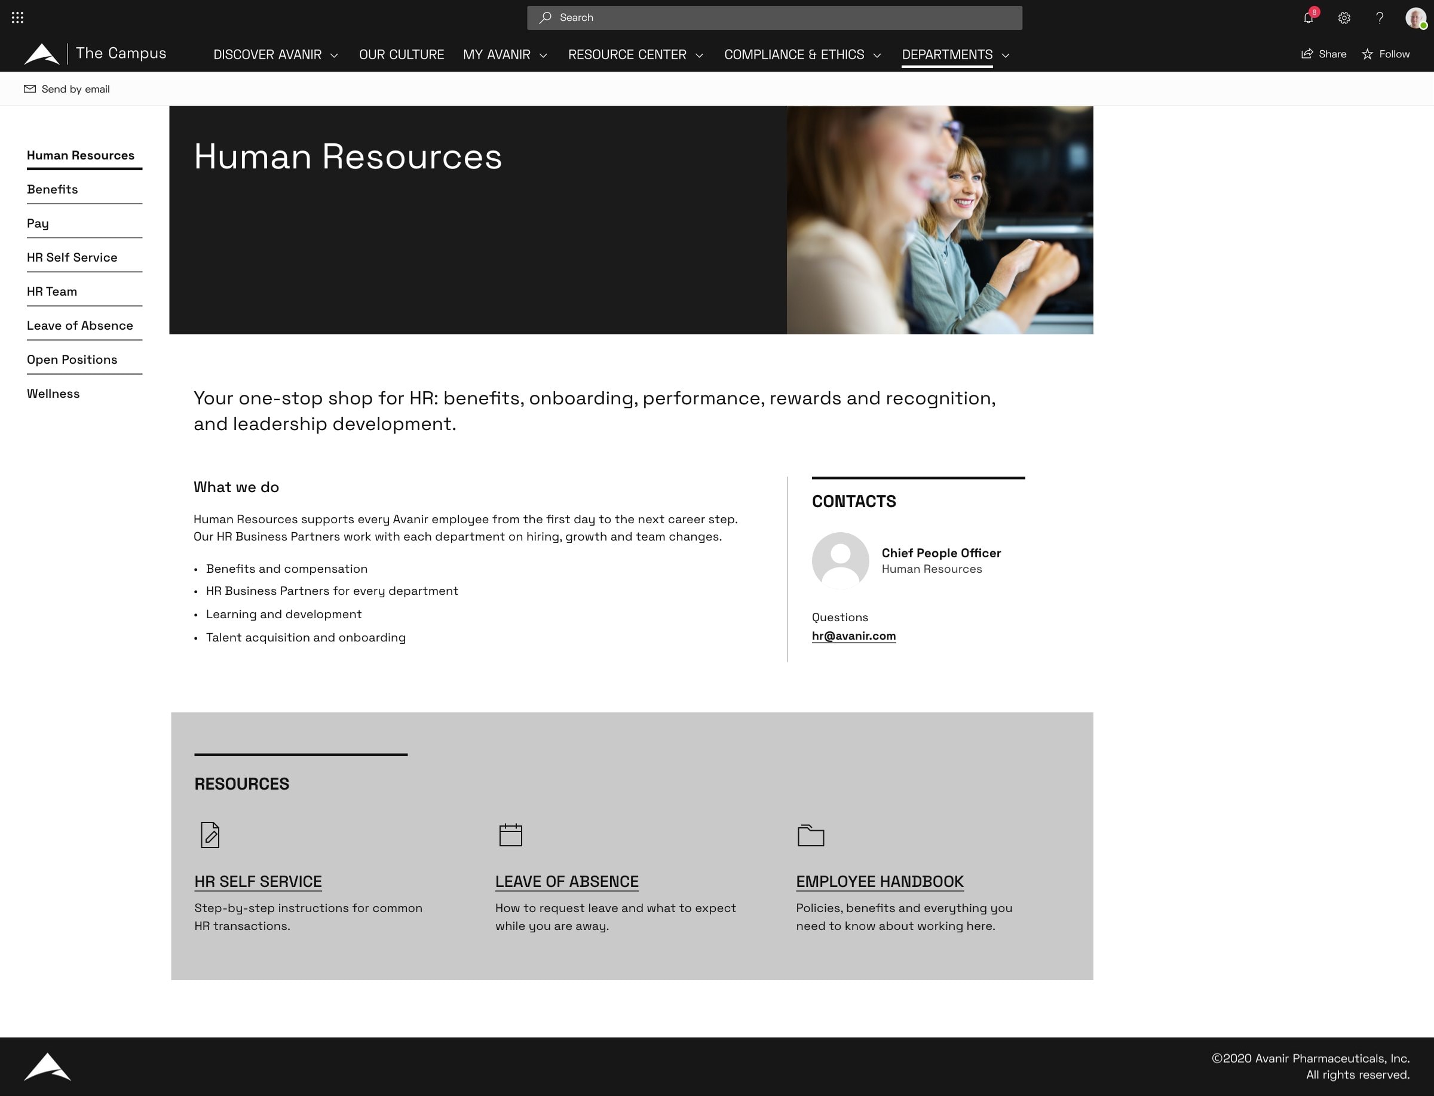Select Pay in the side navigation
This screenshot has height=1096, width=1434.
pos(38,223)
